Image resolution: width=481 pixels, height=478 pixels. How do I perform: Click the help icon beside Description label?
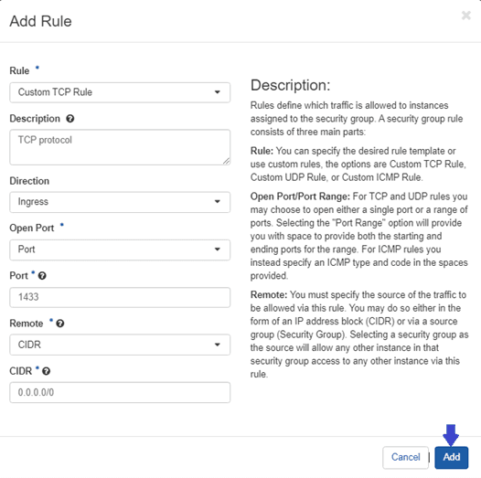70,119
